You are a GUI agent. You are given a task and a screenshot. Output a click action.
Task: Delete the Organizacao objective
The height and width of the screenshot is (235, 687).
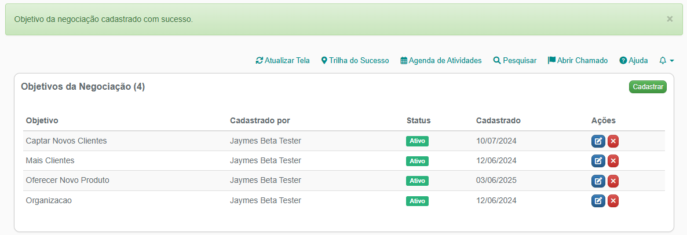(613, 201)
